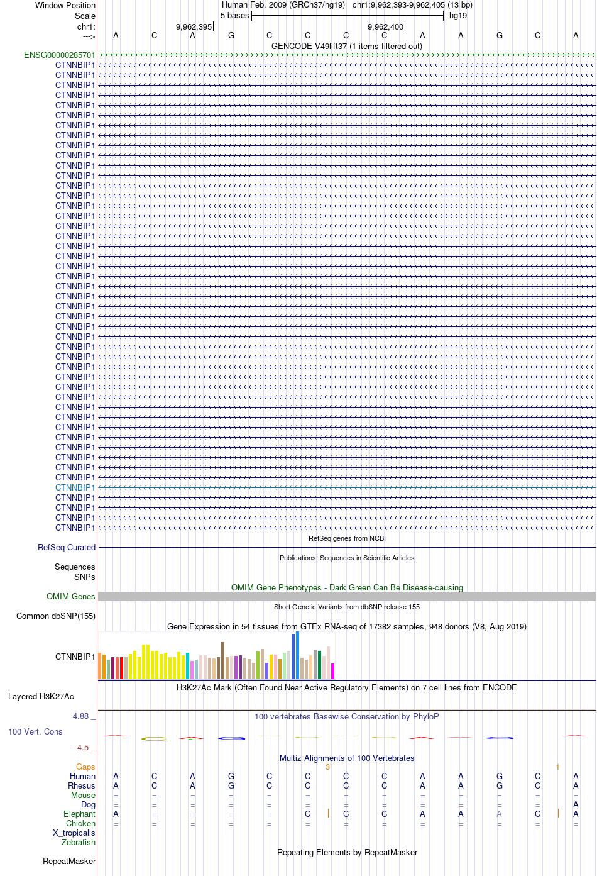Click the Mouse species label
Screen dimensions: 597x876
point(83,795)
